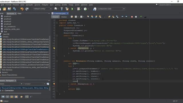
Task: Close the Services tab
Action: (15, 13)
